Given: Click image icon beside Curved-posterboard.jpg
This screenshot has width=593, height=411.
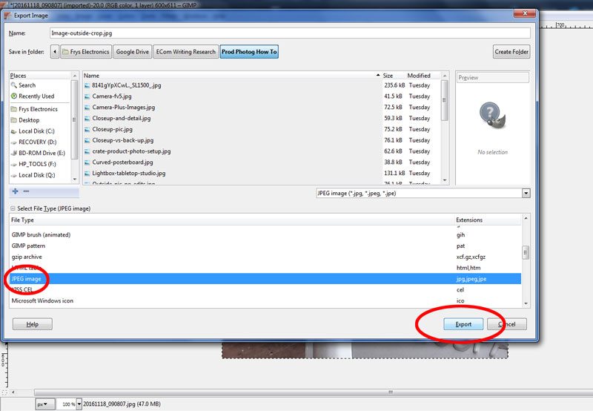Looking at the screenshot, I should (x=87, y=162).
